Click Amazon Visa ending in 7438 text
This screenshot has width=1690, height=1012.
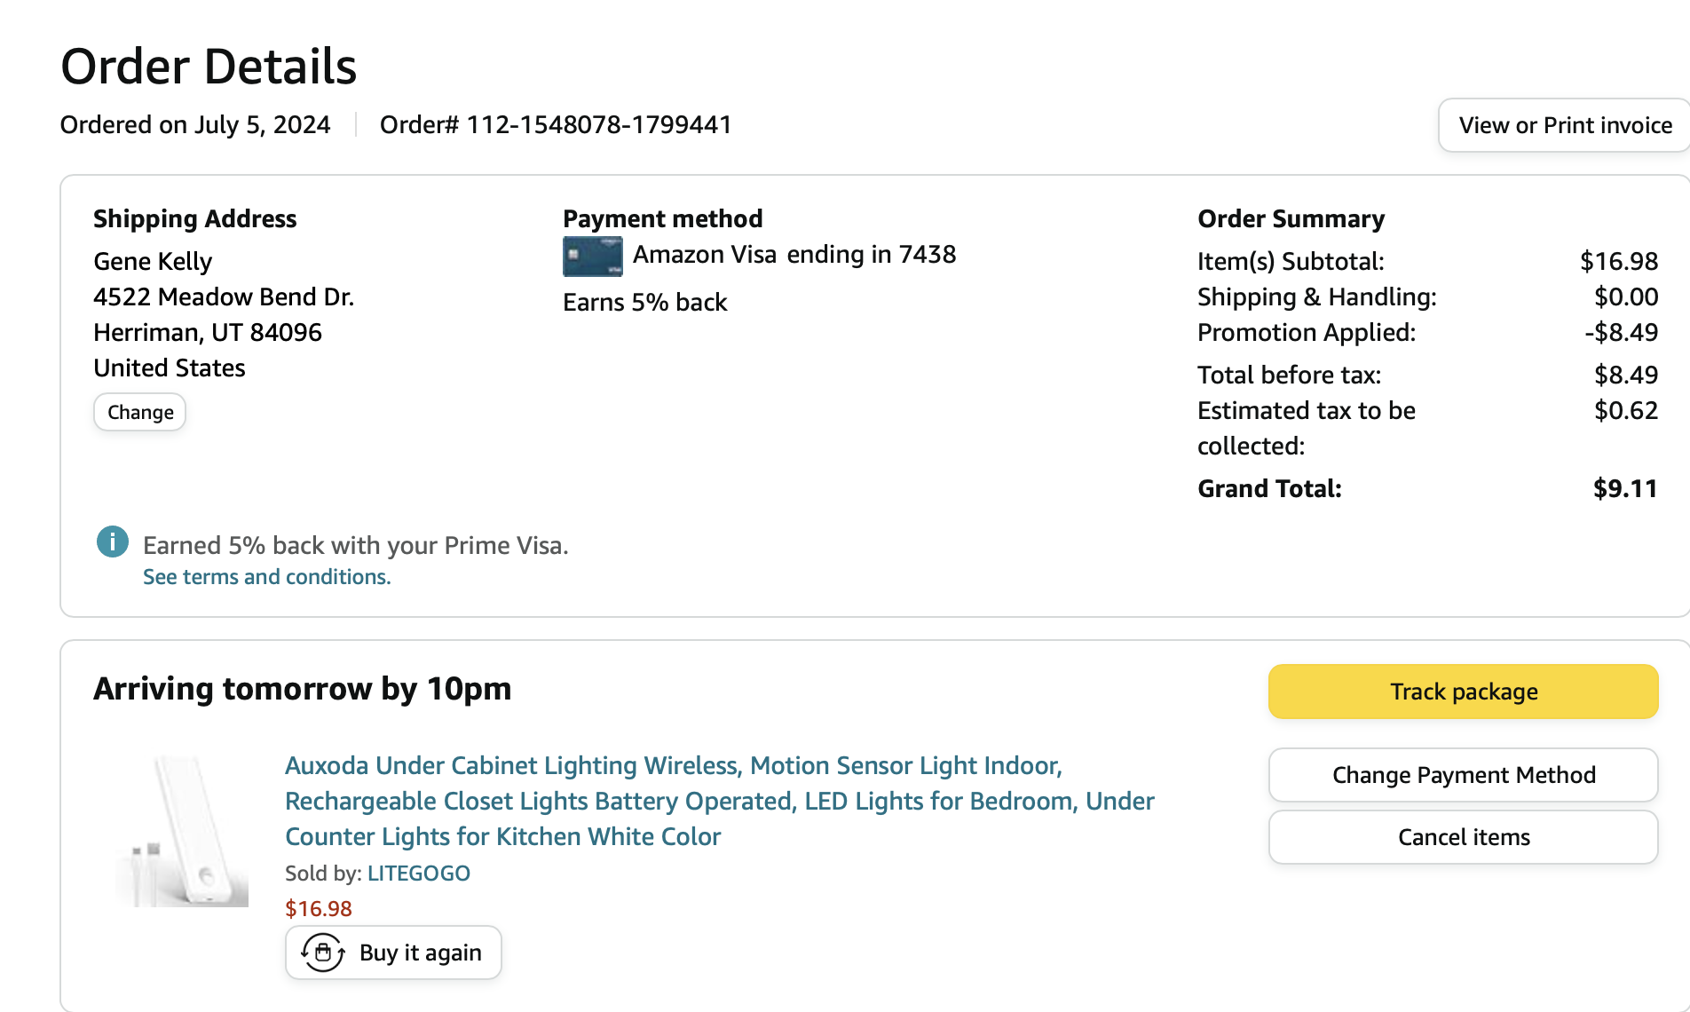click(794, 255)
